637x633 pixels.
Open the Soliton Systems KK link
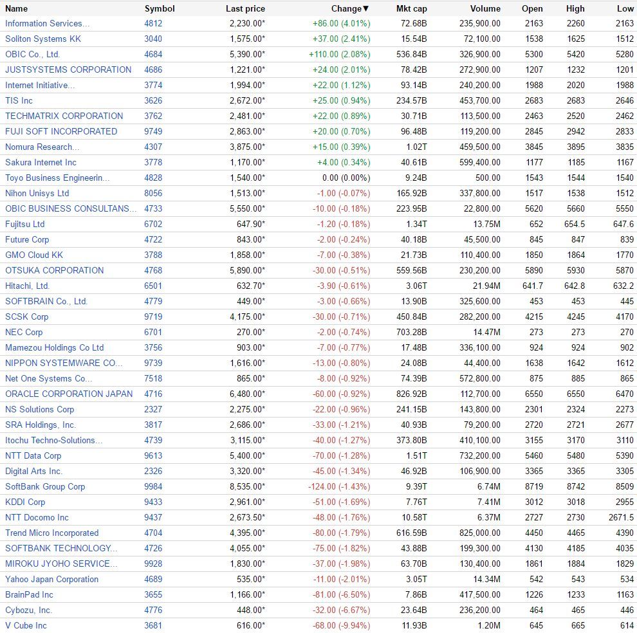coord(43,39)
